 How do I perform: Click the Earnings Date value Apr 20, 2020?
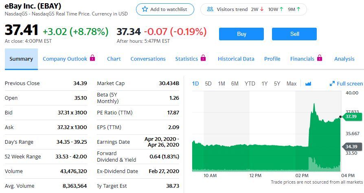tap(162, 142)
